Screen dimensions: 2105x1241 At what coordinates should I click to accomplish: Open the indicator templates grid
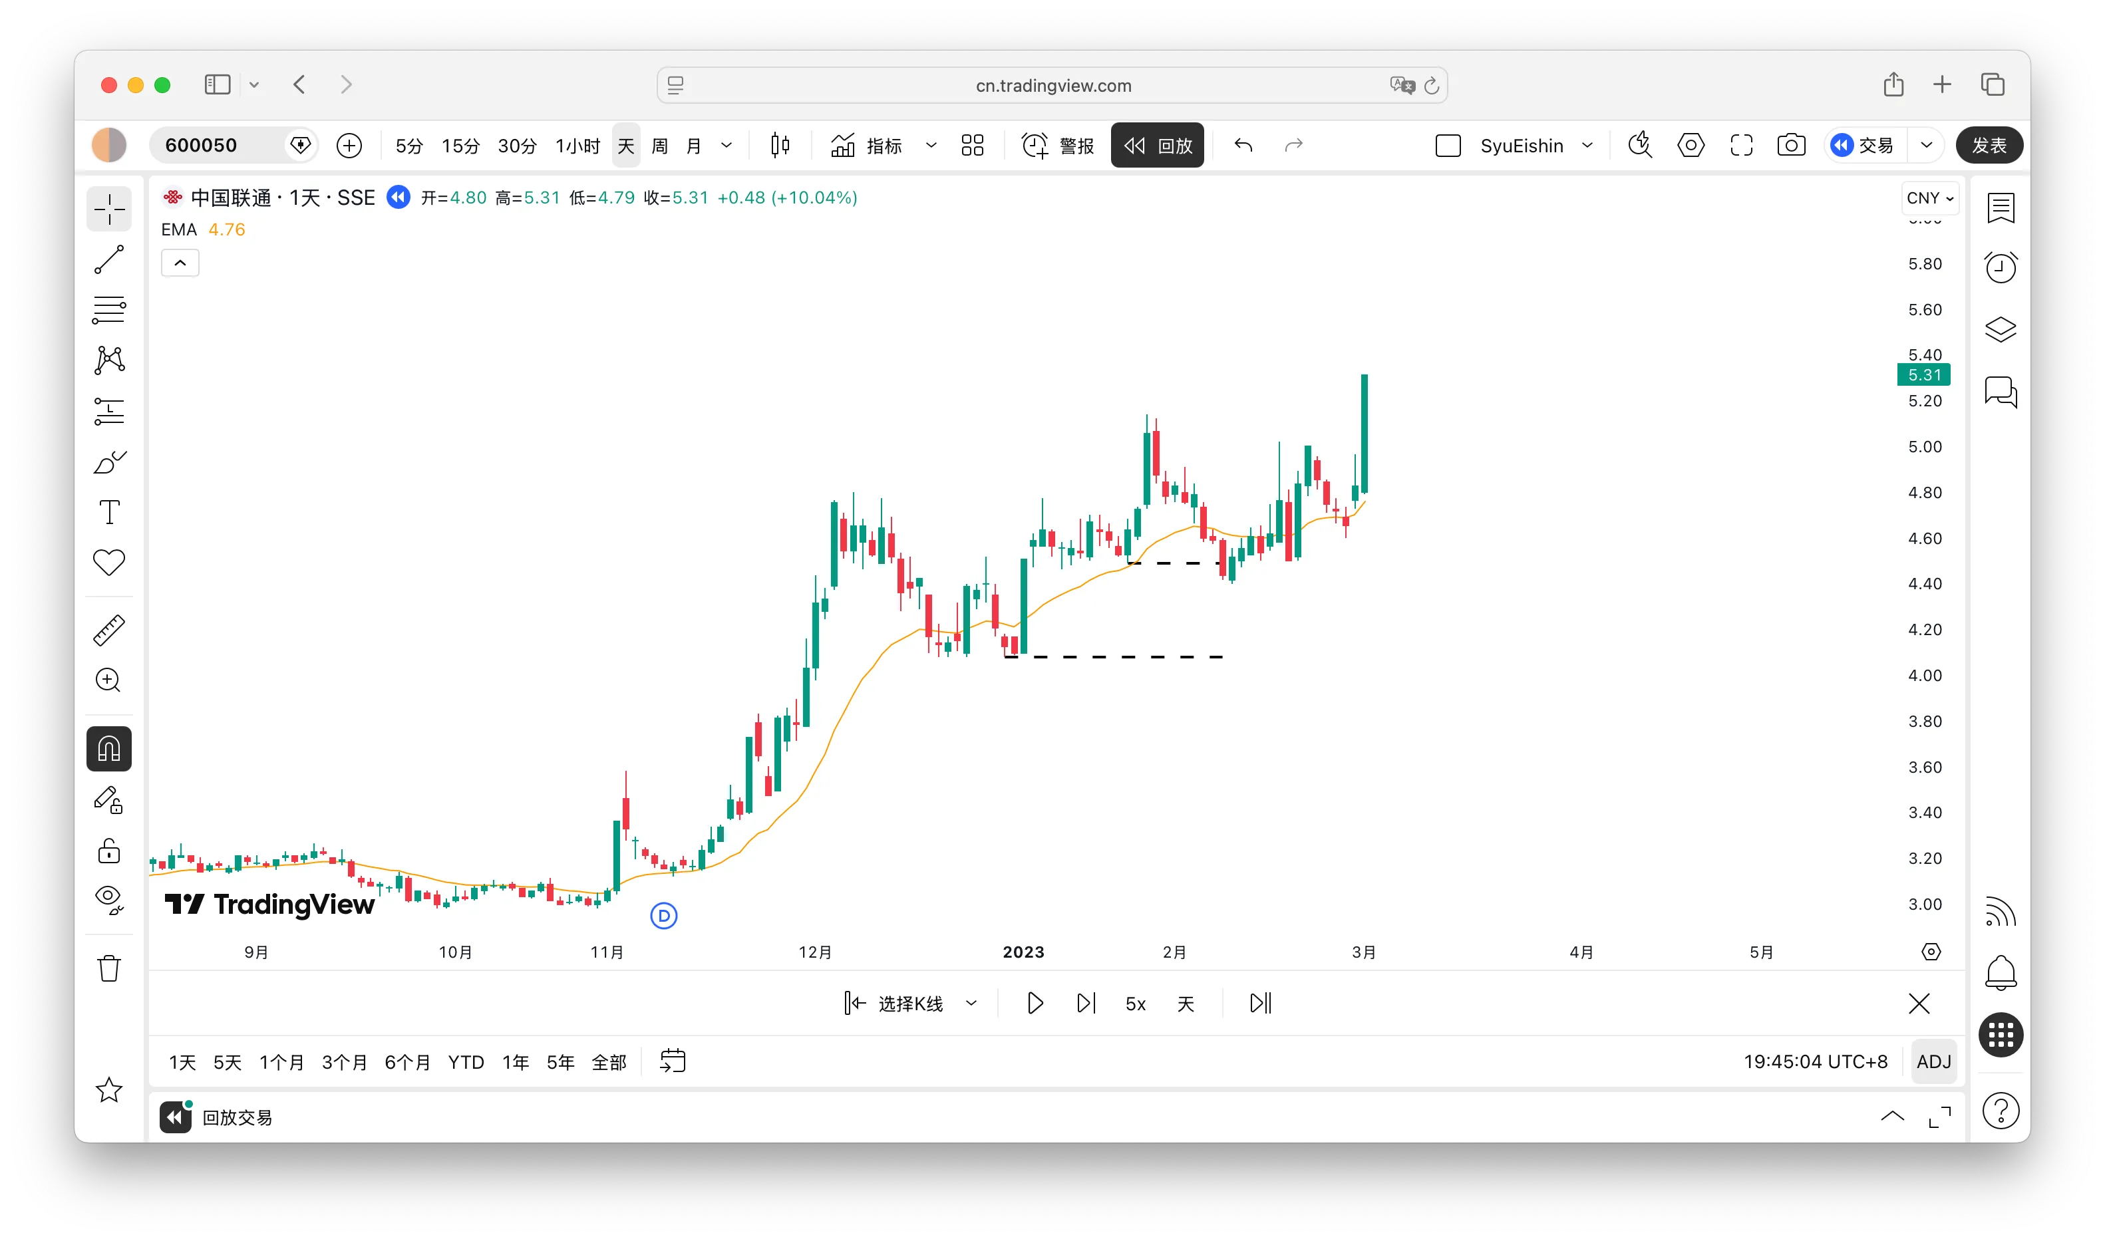(x=972, y=146)
